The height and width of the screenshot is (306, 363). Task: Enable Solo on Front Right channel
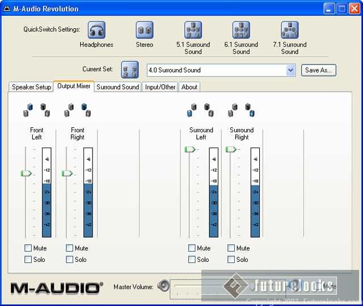pyautogui.click(x=70, y=260)
